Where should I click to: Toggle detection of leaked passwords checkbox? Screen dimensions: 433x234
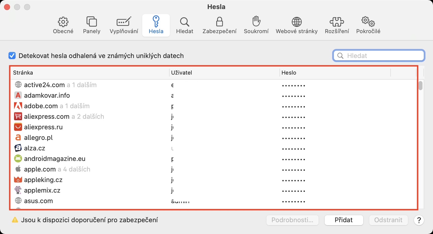click(12, 55)
